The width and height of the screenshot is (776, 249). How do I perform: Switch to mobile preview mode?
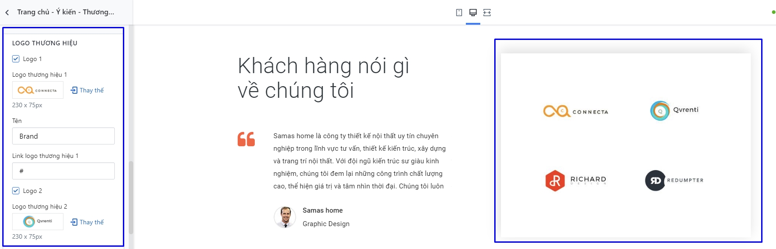tap(459, 13)
